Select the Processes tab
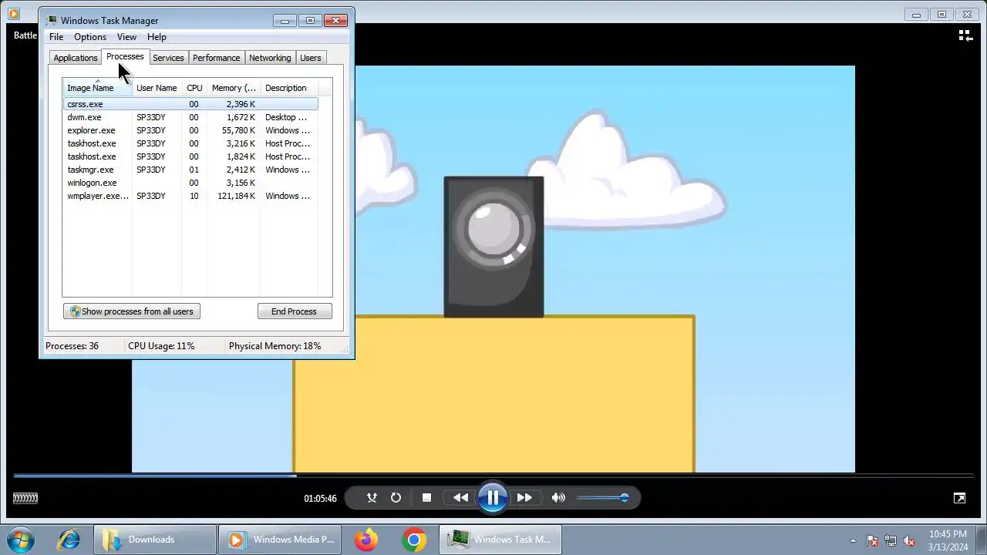 125,57
